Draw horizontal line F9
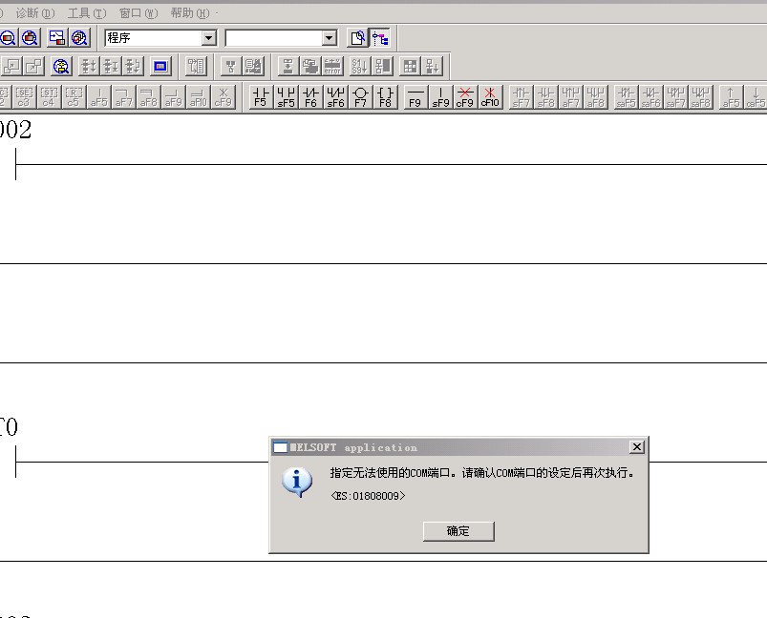The image size is (767, 618). (415, 96)
